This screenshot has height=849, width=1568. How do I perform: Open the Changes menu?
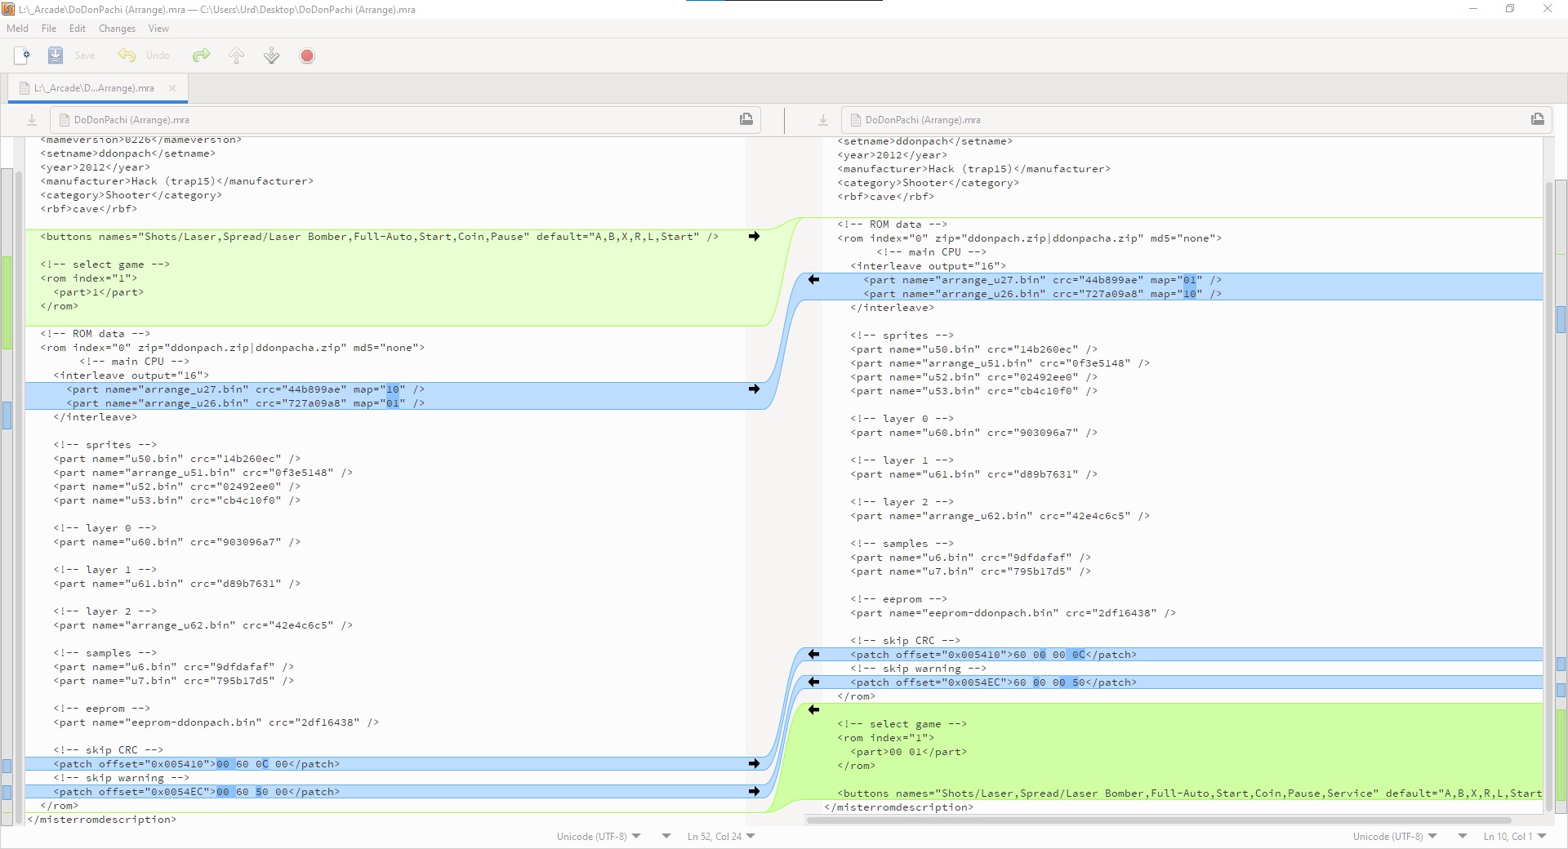(117, 29)
